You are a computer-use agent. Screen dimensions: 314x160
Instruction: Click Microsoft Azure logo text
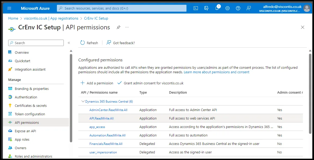pos(35,8)
